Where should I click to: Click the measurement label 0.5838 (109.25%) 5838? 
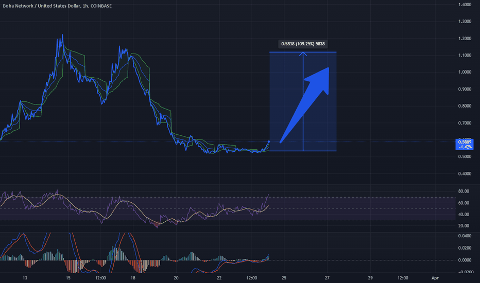tap(303, 44)
